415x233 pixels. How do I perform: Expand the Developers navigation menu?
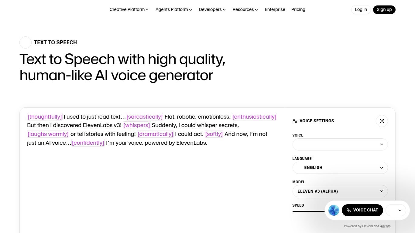pos(212,9)
